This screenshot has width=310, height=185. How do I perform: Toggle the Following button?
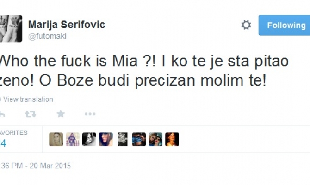pyautogui.click(x=284, y=25)
